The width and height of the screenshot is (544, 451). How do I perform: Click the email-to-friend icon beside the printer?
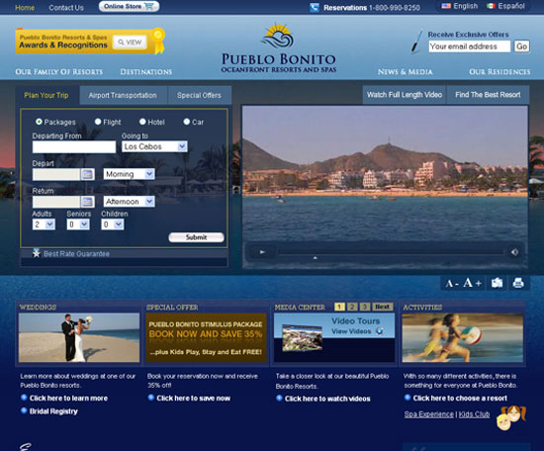[497, 283]
